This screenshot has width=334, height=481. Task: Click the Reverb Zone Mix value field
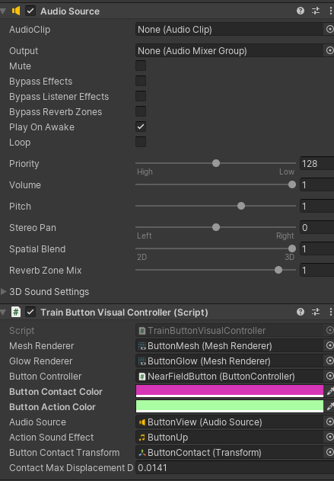tap(317, 271)
